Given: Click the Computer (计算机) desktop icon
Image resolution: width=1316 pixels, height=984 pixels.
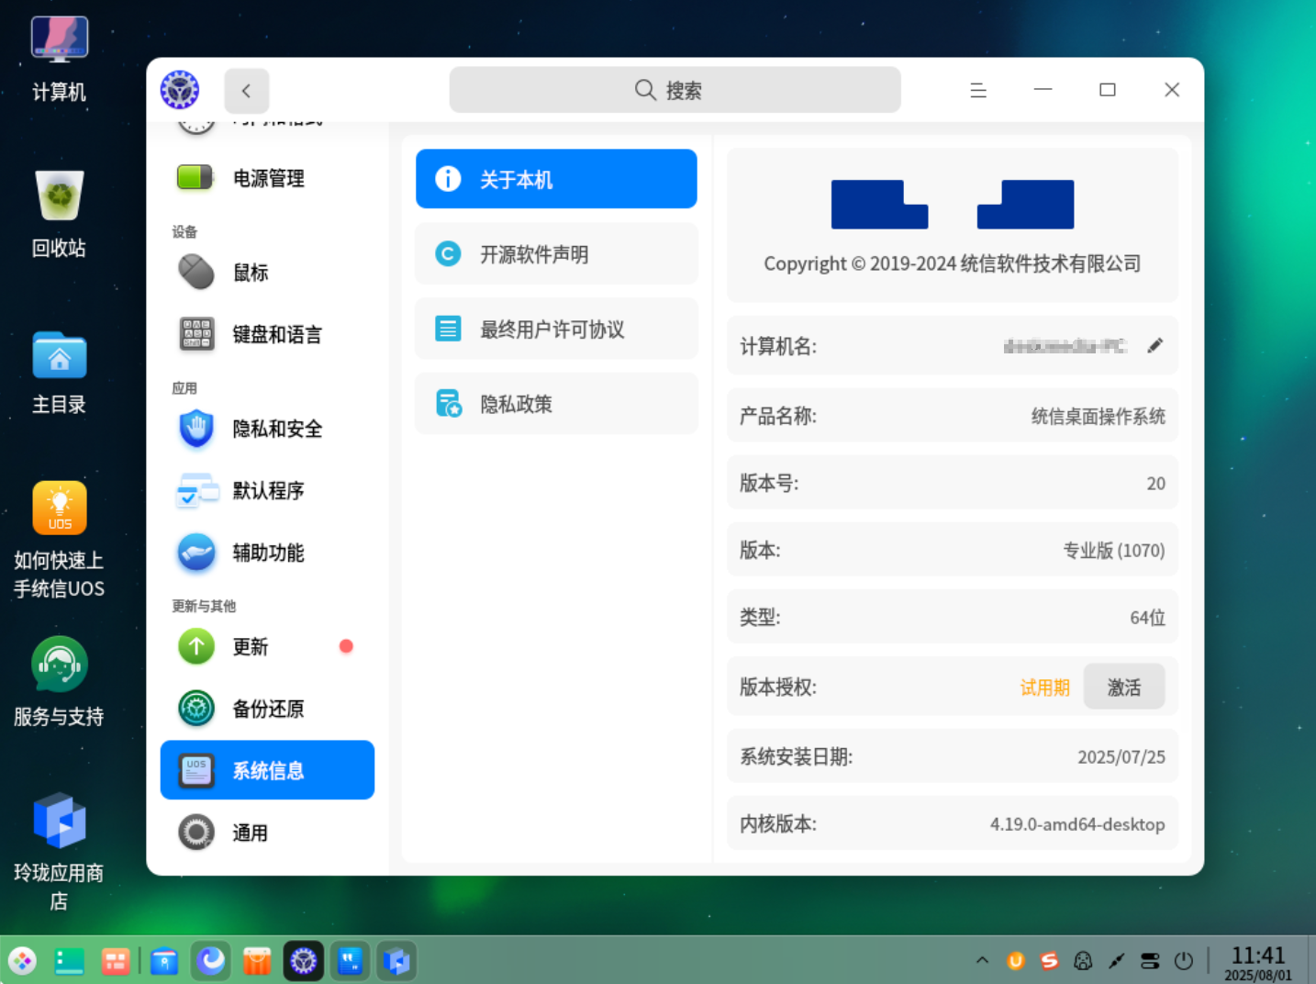Looking at the screenshot, I should [x=59, y=60].
